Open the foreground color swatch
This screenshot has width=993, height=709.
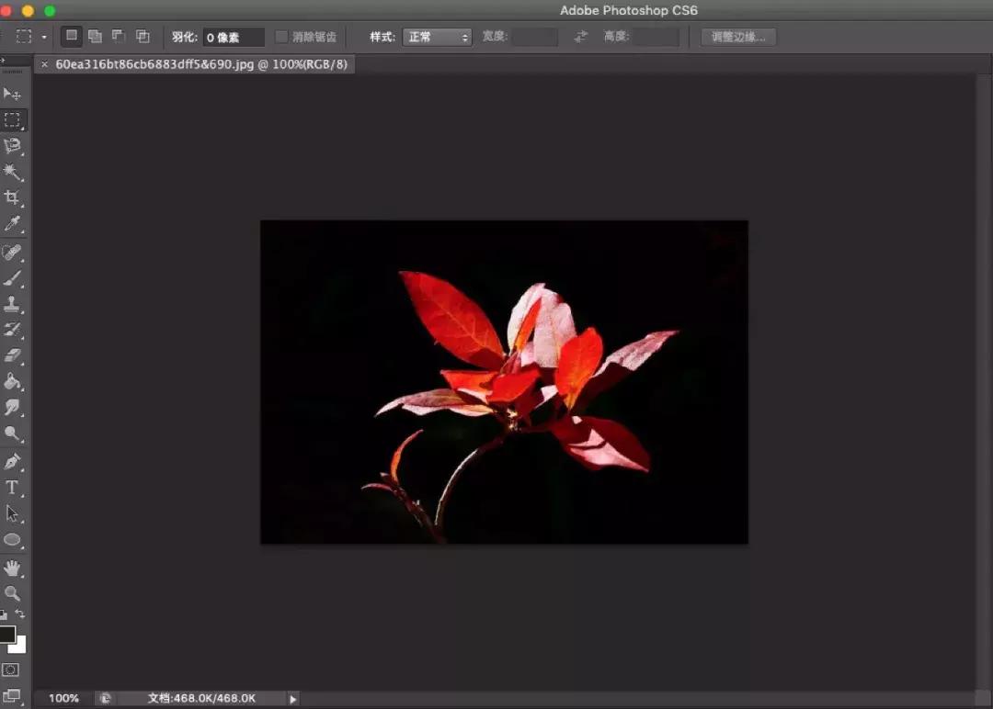click(7, 635)
